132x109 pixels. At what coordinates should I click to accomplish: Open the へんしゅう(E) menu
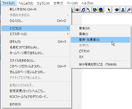click(26, 3)
